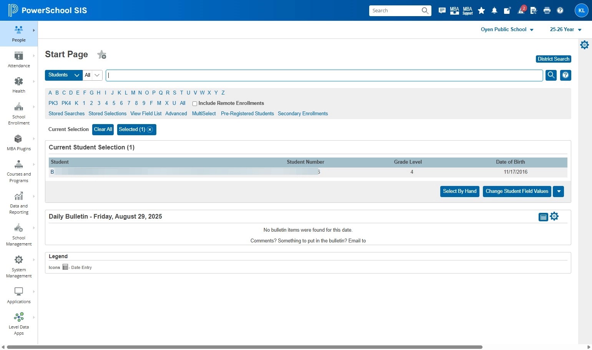Open School Enrollment in sidebar

point(18,114)
